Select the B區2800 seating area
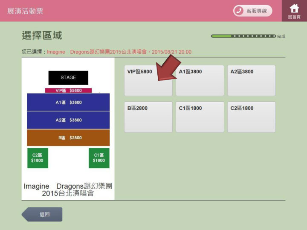 point(148,117)
